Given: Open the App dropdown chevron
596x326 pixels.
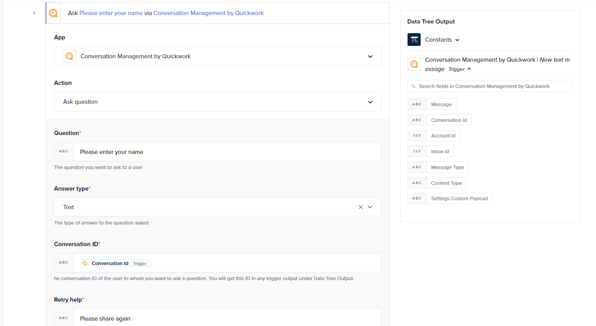Looking at the screenshot, I should coord(370,56).
